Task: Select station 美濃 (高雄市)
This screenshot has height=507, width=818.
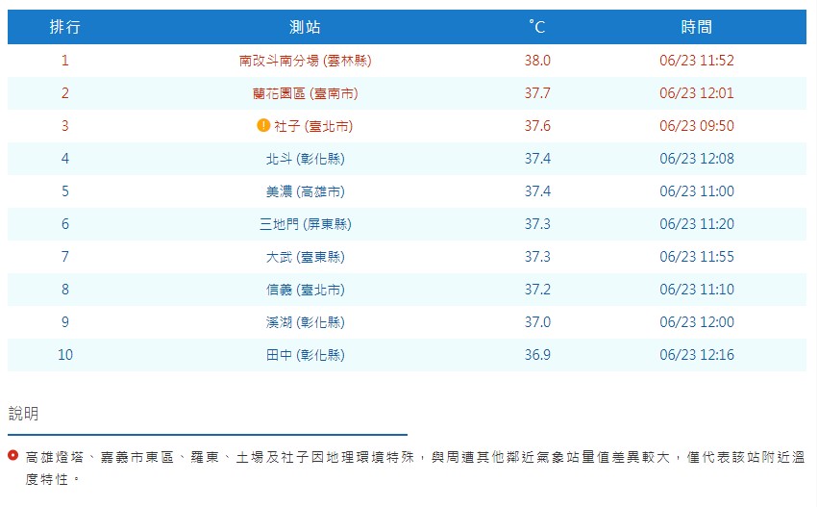Action: click(305, 191)
